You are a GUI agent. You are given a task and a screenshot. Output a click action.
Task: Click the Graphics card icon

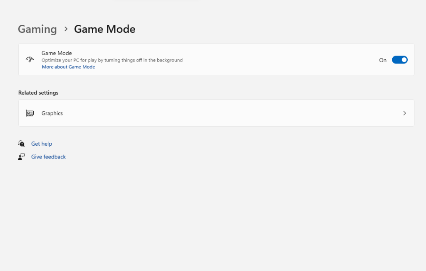[x=30, y=113]
